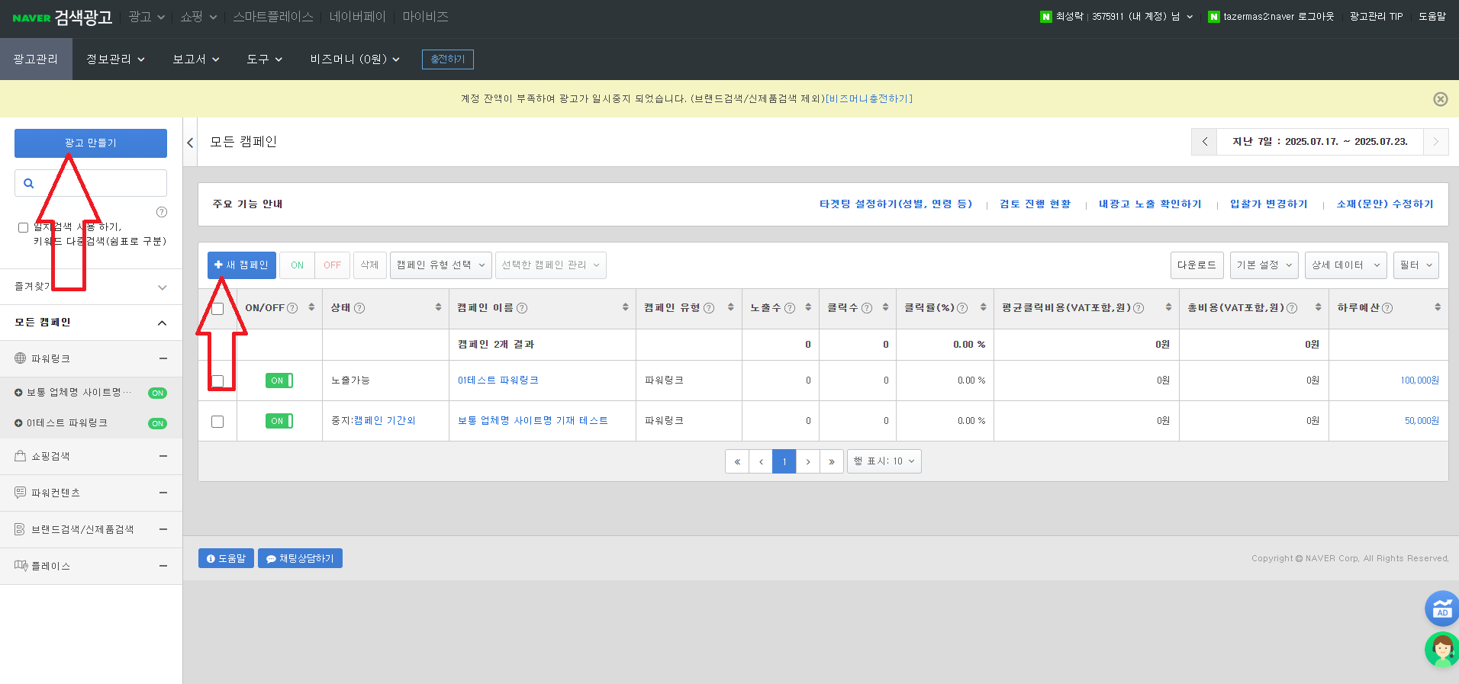Open help icon beside 하루예산 header
The height and width of the screenshot is (684, 1459).
(1387, 308)
